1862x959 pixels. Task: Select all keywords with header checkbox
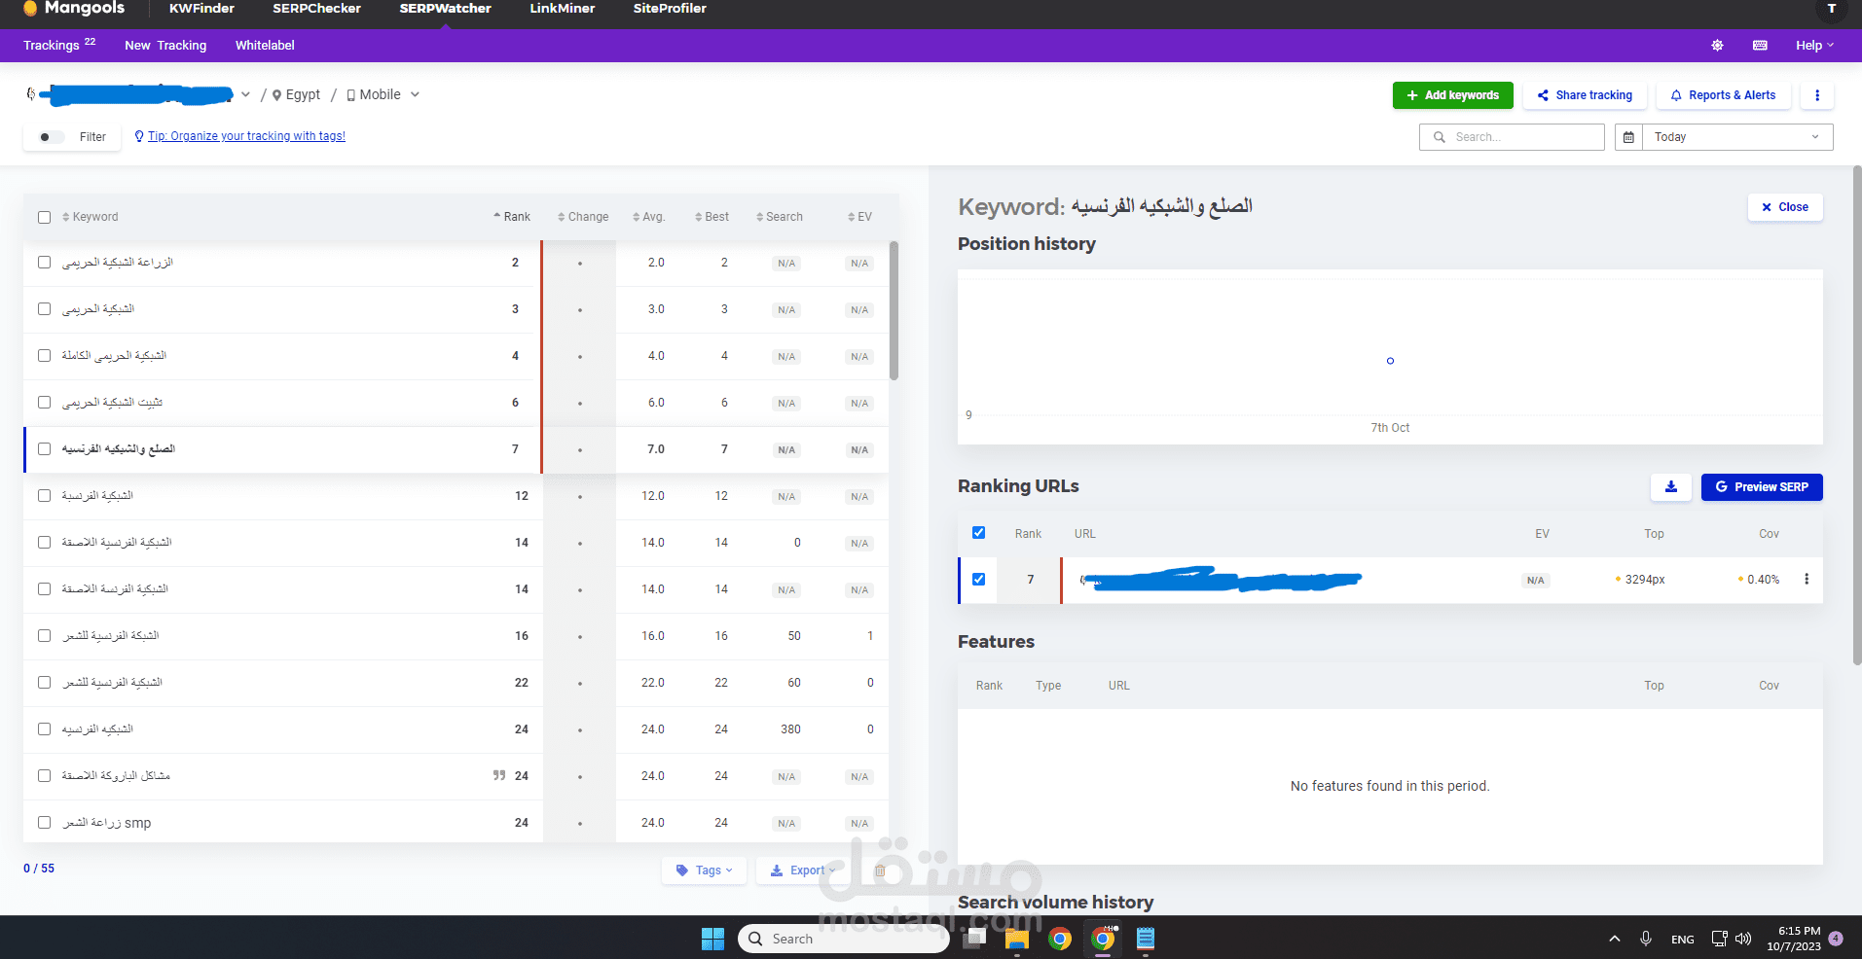44,217
